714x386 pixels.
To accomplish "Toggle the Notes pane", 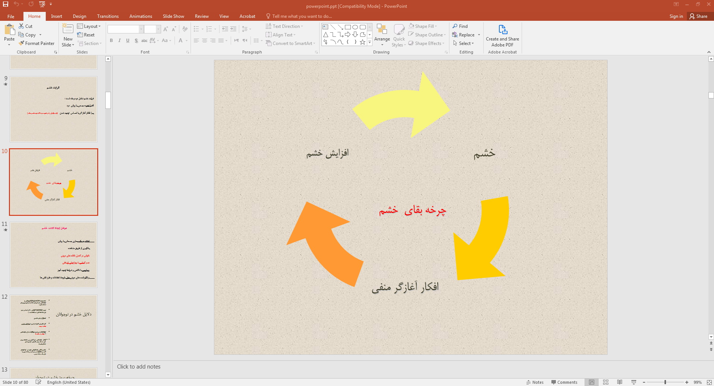I will 535,382.
